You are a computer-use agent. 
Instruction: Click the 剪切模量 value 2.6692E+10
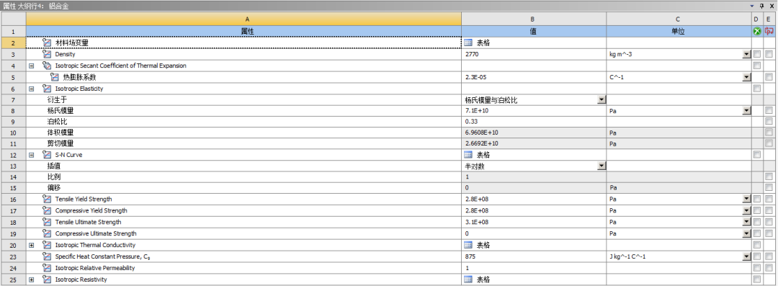[533, 143]
